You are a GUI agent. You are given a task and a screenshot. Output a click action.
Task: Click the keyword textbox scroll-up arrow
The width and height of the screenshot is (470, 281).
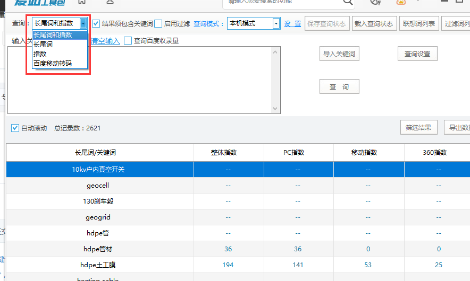[x=275, y=51]
